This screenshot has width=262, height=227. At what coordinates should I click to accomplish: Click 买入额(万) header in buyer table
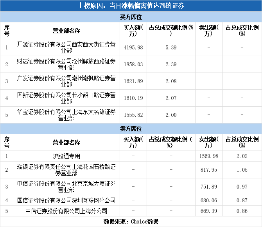pos(133,31)
